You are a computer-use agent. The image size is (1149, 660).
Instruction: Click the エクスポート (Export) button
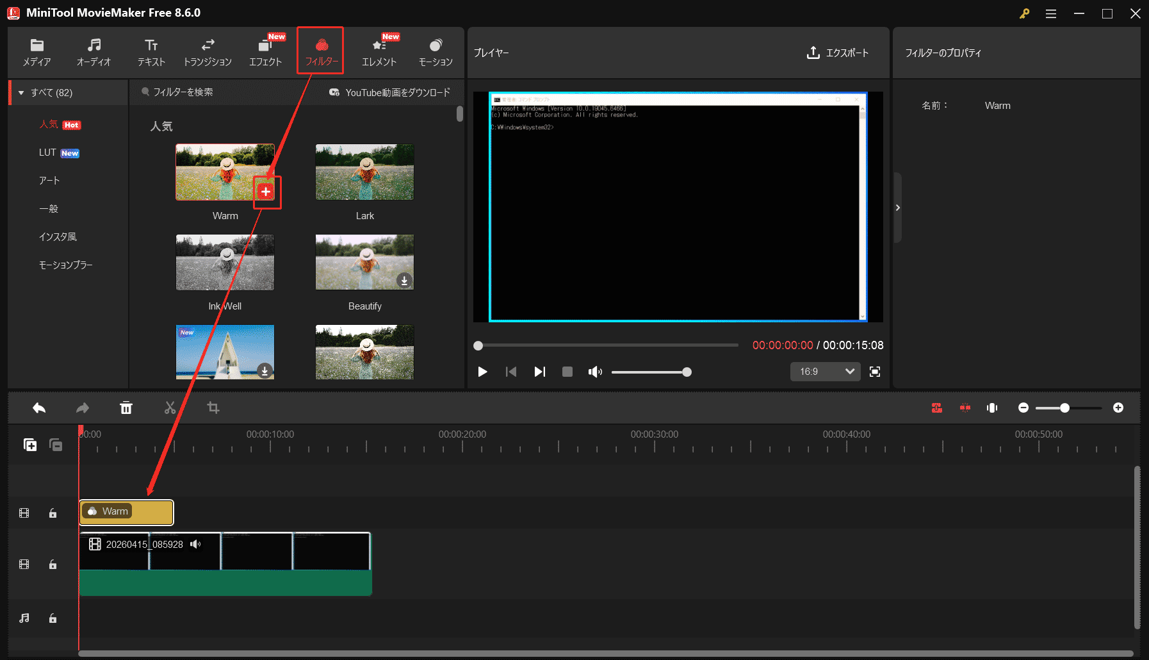[838, 53]
